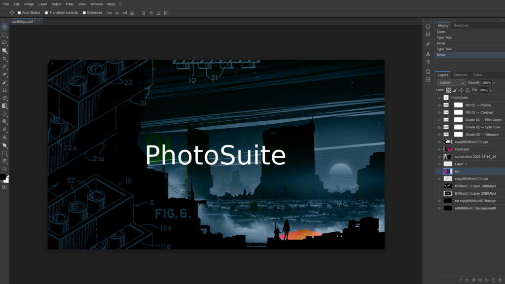Open the Layer menu

tap(42, 4)
